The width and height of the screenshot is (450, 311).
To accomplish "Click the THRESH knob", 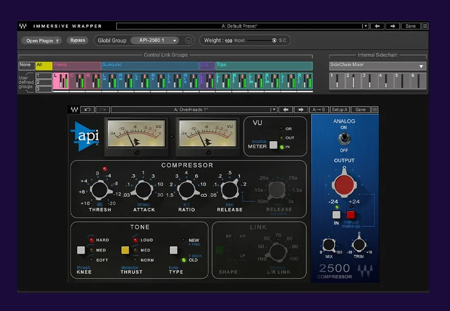I will (100, 190).
